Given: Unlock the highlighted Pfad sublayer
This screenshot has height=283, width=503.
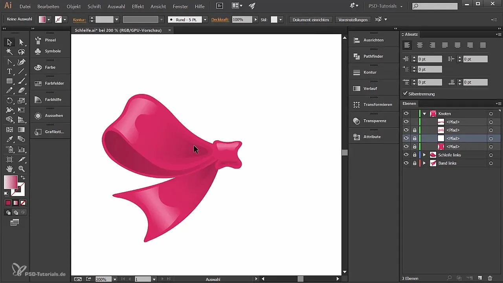Looking at the screenshot, I should pyautogui.click(x=414, y=138).
